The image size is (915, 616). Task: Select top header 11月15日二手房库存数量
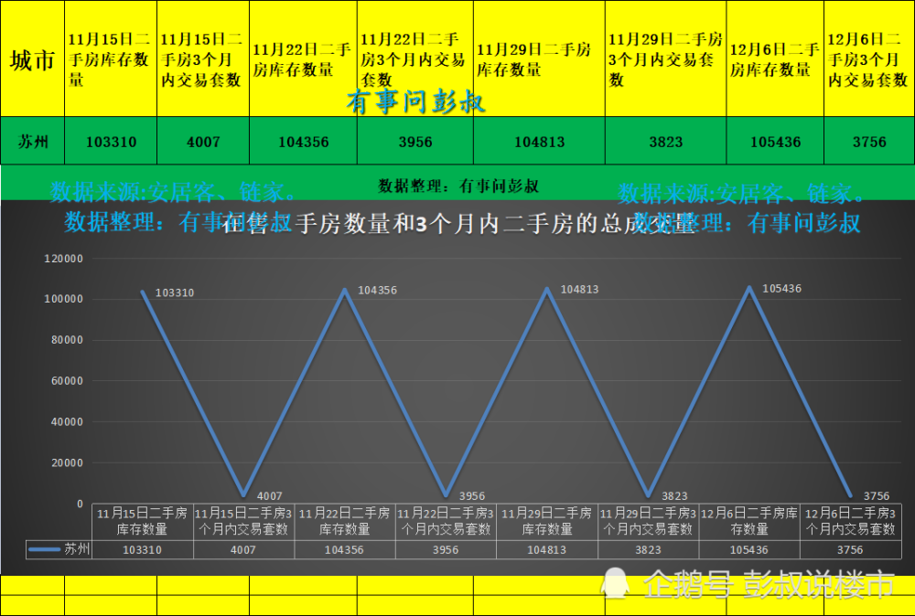pyautogui.click(x=111, y=58)
